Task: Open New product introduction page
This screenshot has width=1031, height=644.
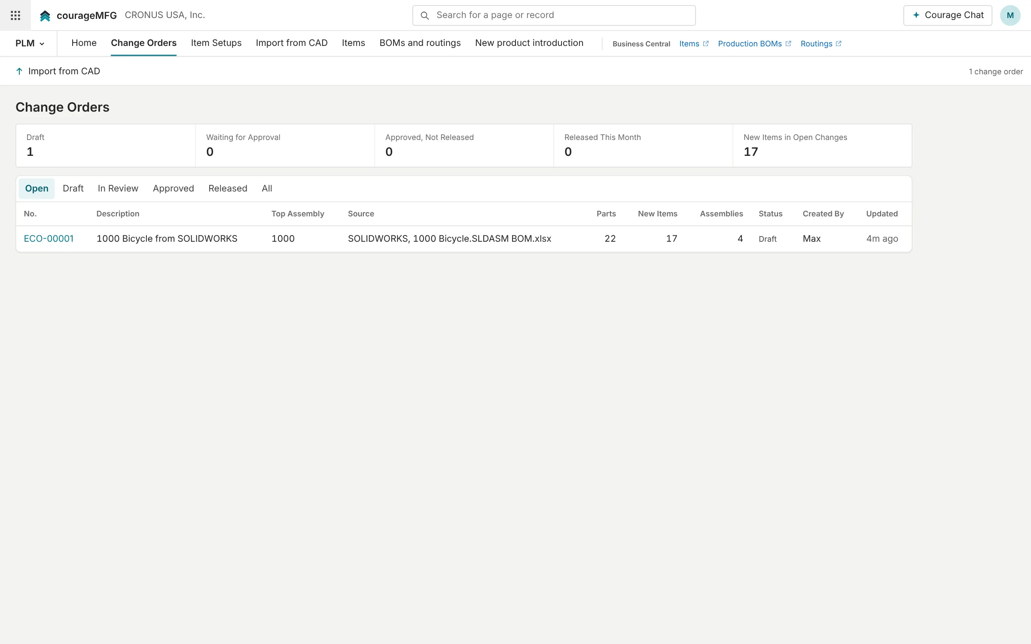Action: (529, 43)
